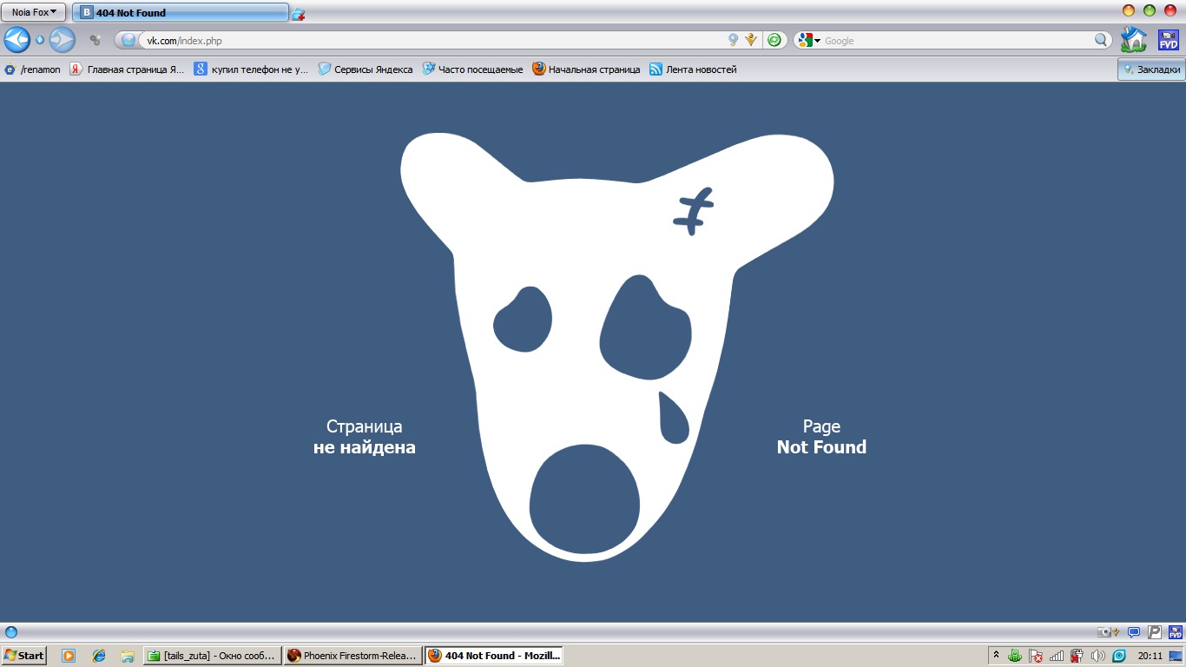The image size is (1186, 667).
Task: Open a new tab with plus icon
Action: point(299,14)
